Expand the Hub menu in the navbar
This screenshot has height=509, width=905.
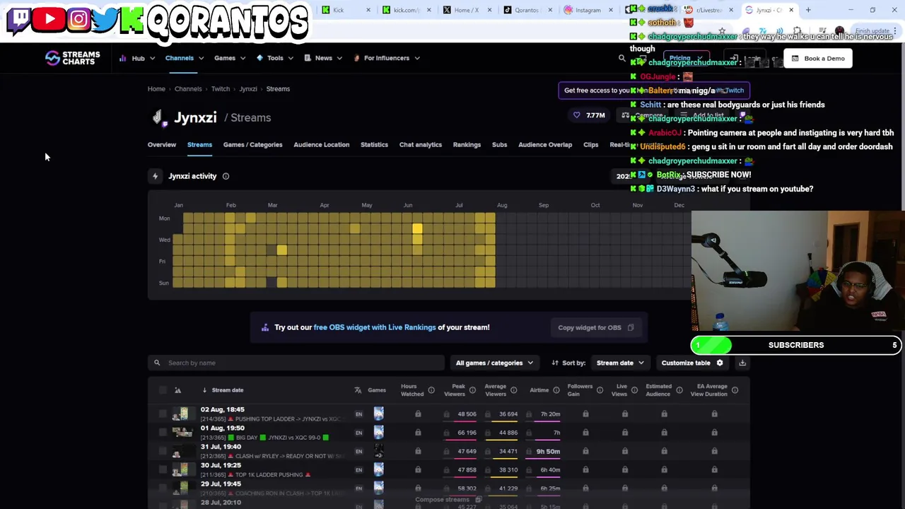[136, 58]
